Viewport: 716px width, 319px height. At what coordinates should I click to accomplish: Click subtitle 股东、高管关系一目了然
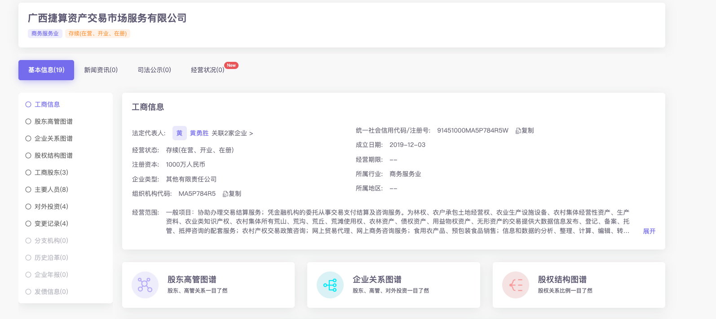pyautogui.click(x=198, y=291)
